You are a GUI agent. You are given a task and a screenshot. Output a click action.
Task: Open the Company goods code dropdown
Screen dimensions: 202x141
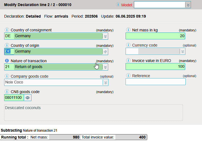(105, 82)
